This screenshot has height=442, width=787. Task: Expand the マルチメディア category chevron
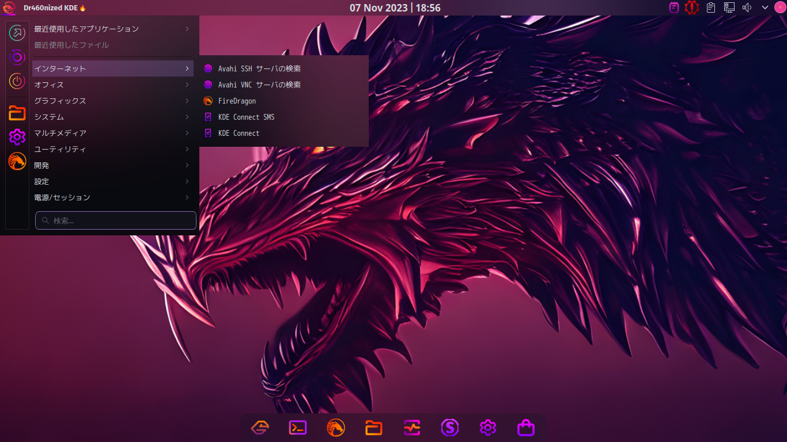(187, 133)
